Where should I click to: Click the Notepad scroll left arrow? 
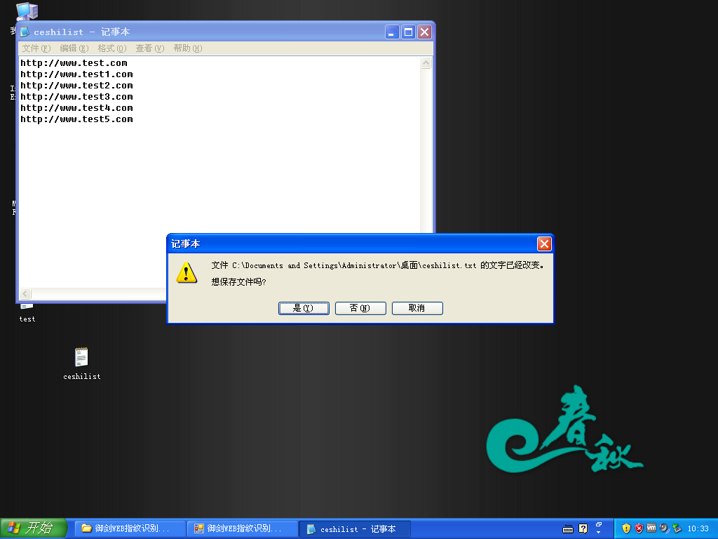click(25, 294)
